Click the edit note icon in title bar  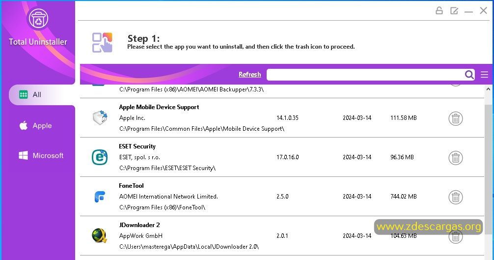tap(454, 11)
